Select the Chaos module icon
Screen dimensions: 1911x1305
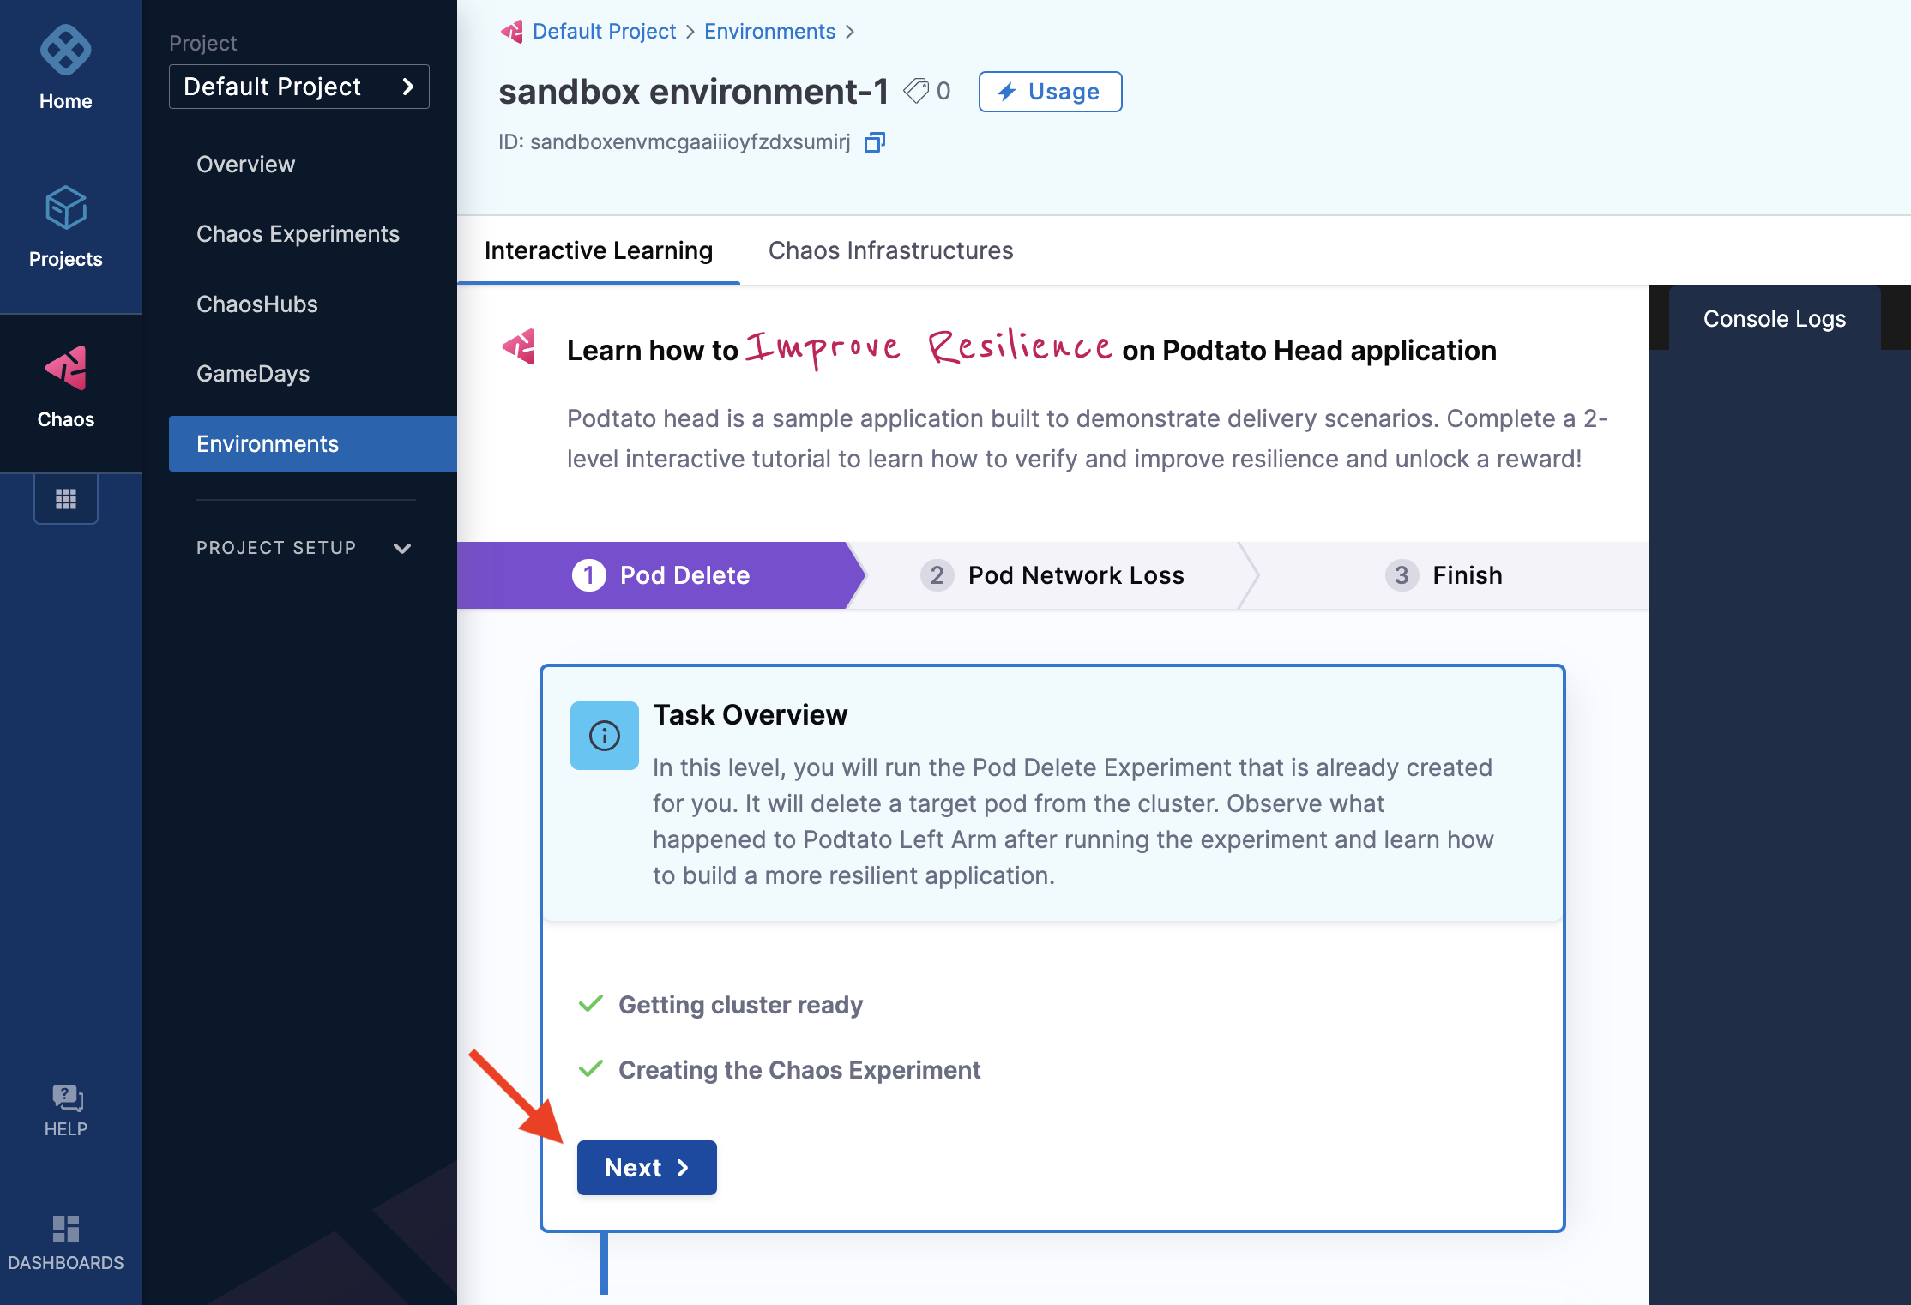tap(65, 369)
